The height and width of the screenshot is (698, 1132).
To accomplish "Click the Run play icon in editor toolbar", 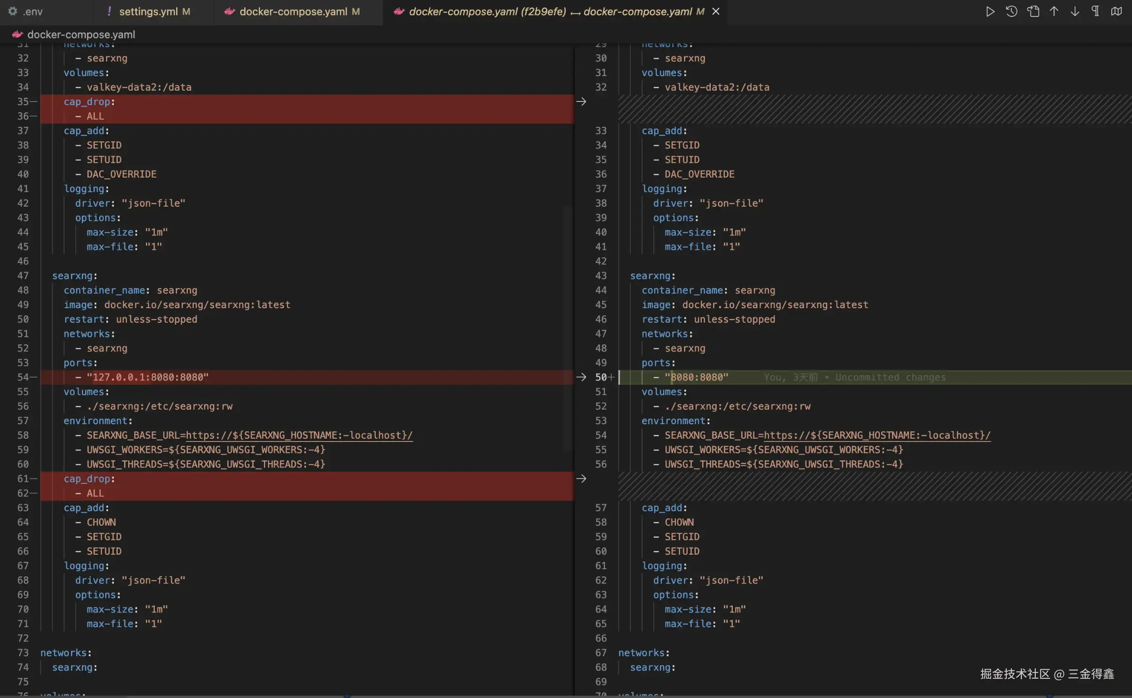I will (990, 12).
